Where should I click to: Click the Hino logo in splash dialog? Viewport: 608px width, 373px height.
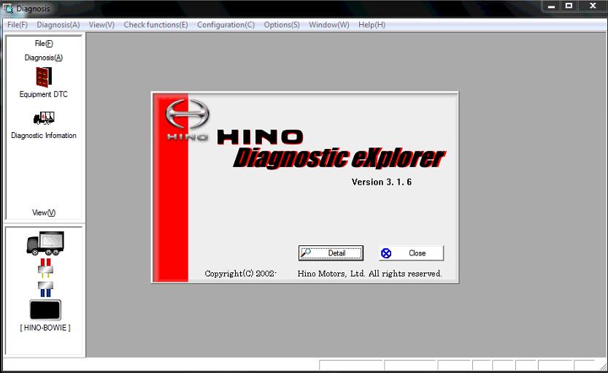(x=188, y=120)
